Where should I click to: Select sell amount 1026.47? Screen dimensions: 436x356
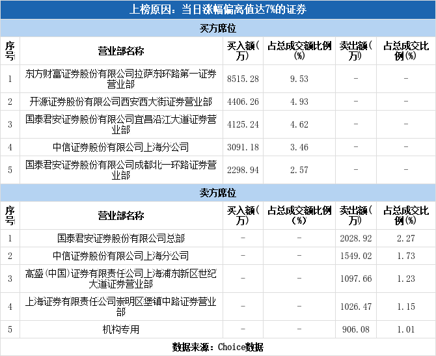[356, 307]
